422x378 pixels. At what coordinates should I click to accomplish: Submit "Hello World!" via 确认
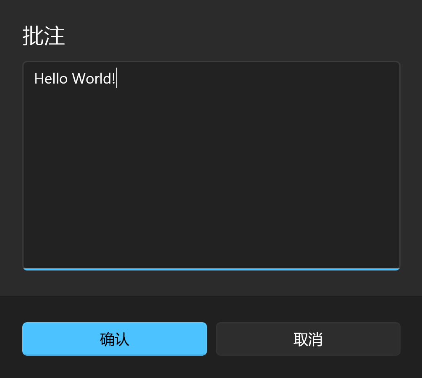click(114, 339)
